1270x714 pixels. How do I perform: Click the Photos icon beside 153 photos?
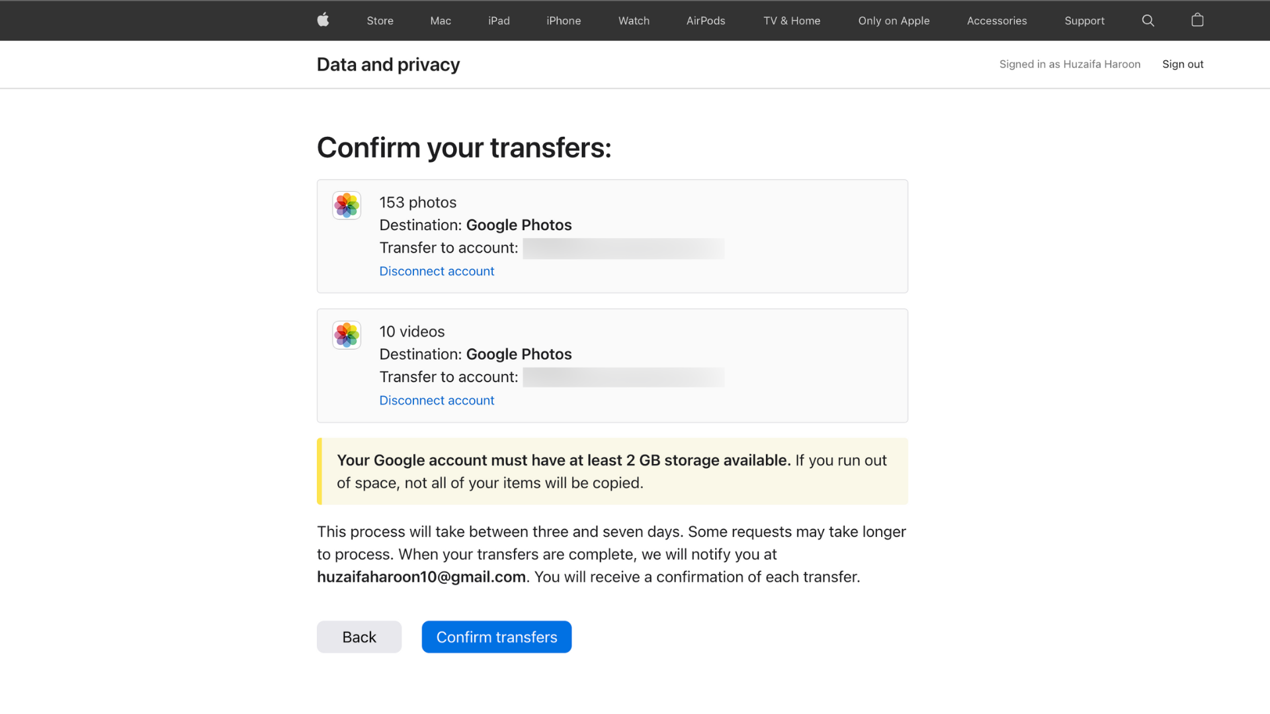(x=347, y=206)
